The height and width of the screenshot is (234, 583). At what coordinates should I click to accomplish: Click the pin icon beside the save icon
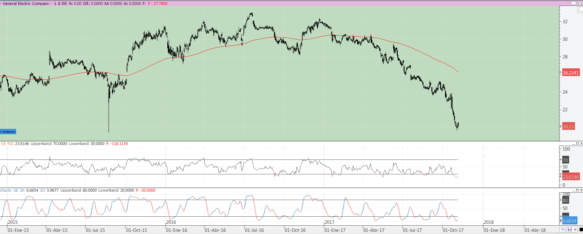[575, 230]
